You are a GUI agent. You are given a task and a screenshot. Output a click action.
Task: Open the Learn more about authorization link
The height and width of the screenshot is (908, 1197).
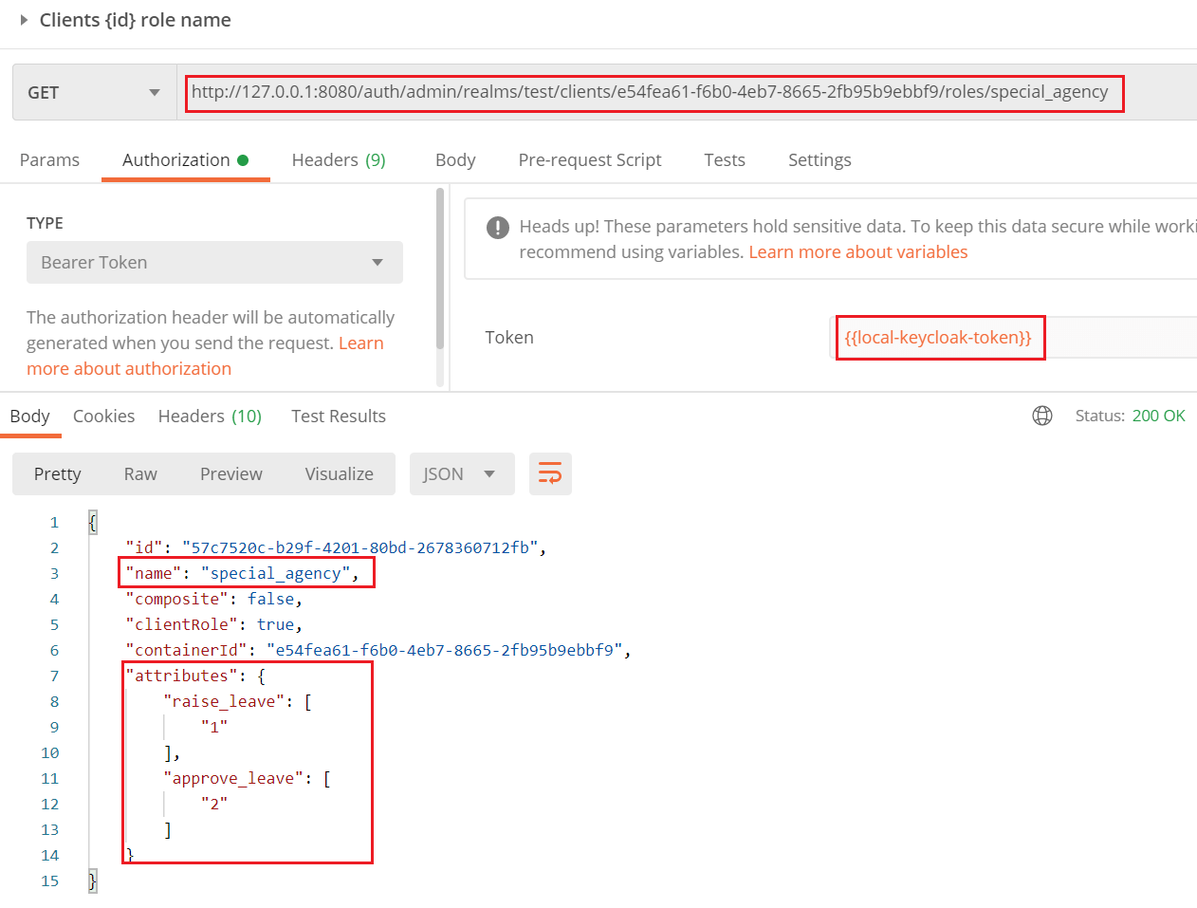129,368
